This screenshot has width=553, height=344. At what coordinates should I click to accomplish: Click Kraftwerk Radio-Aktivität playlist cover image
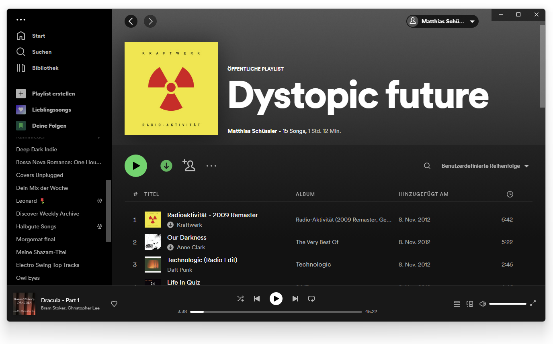[171, 89]
